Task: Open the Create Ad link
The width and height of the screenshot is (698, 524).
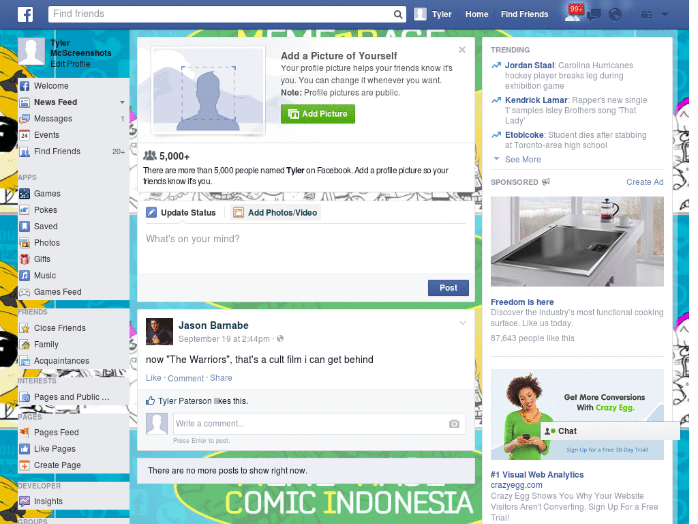Action: 645,182
